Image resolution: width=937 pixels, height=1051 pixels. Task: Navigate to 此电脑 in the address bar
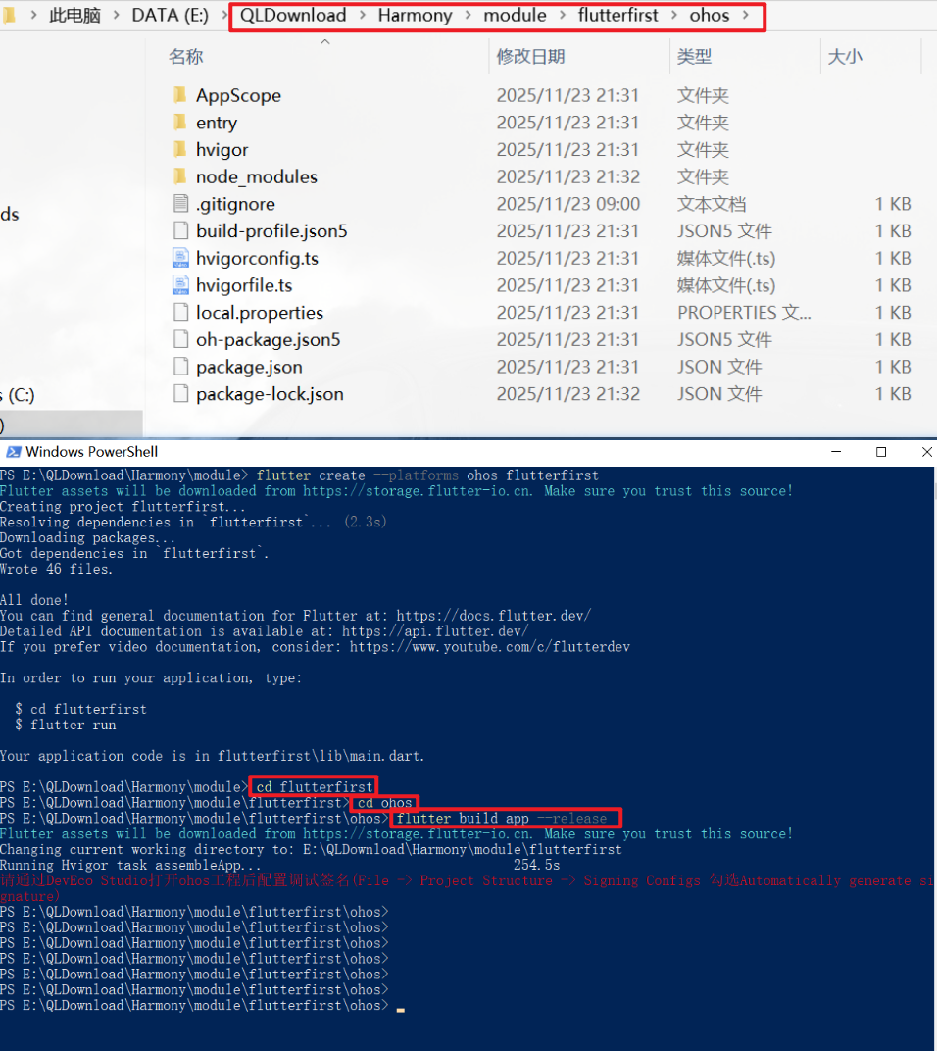point(75,15)
